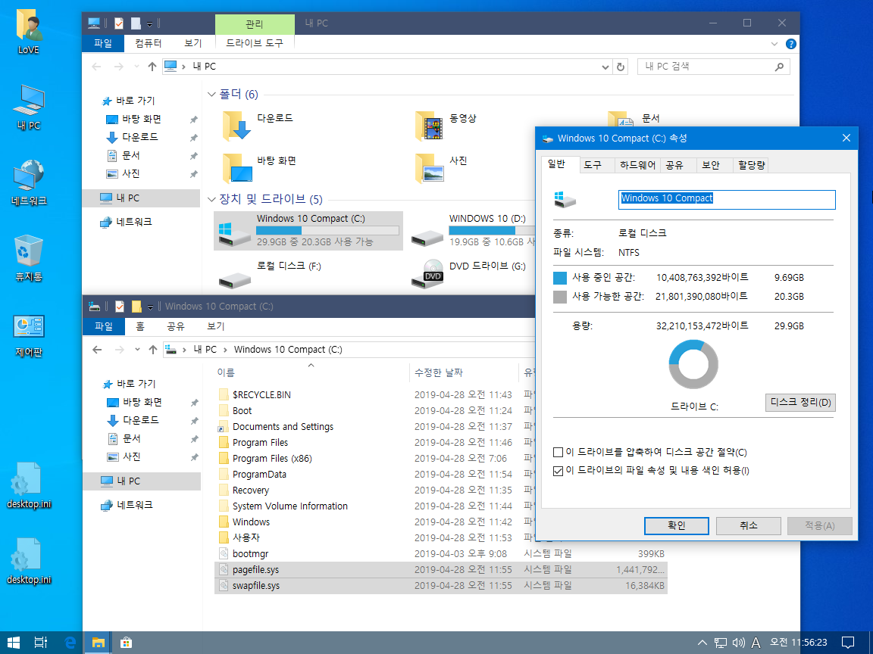Select the 사진 folder in 내 PC folders group
Viewport: 873px width, 654px height.
tap(442, 169)
